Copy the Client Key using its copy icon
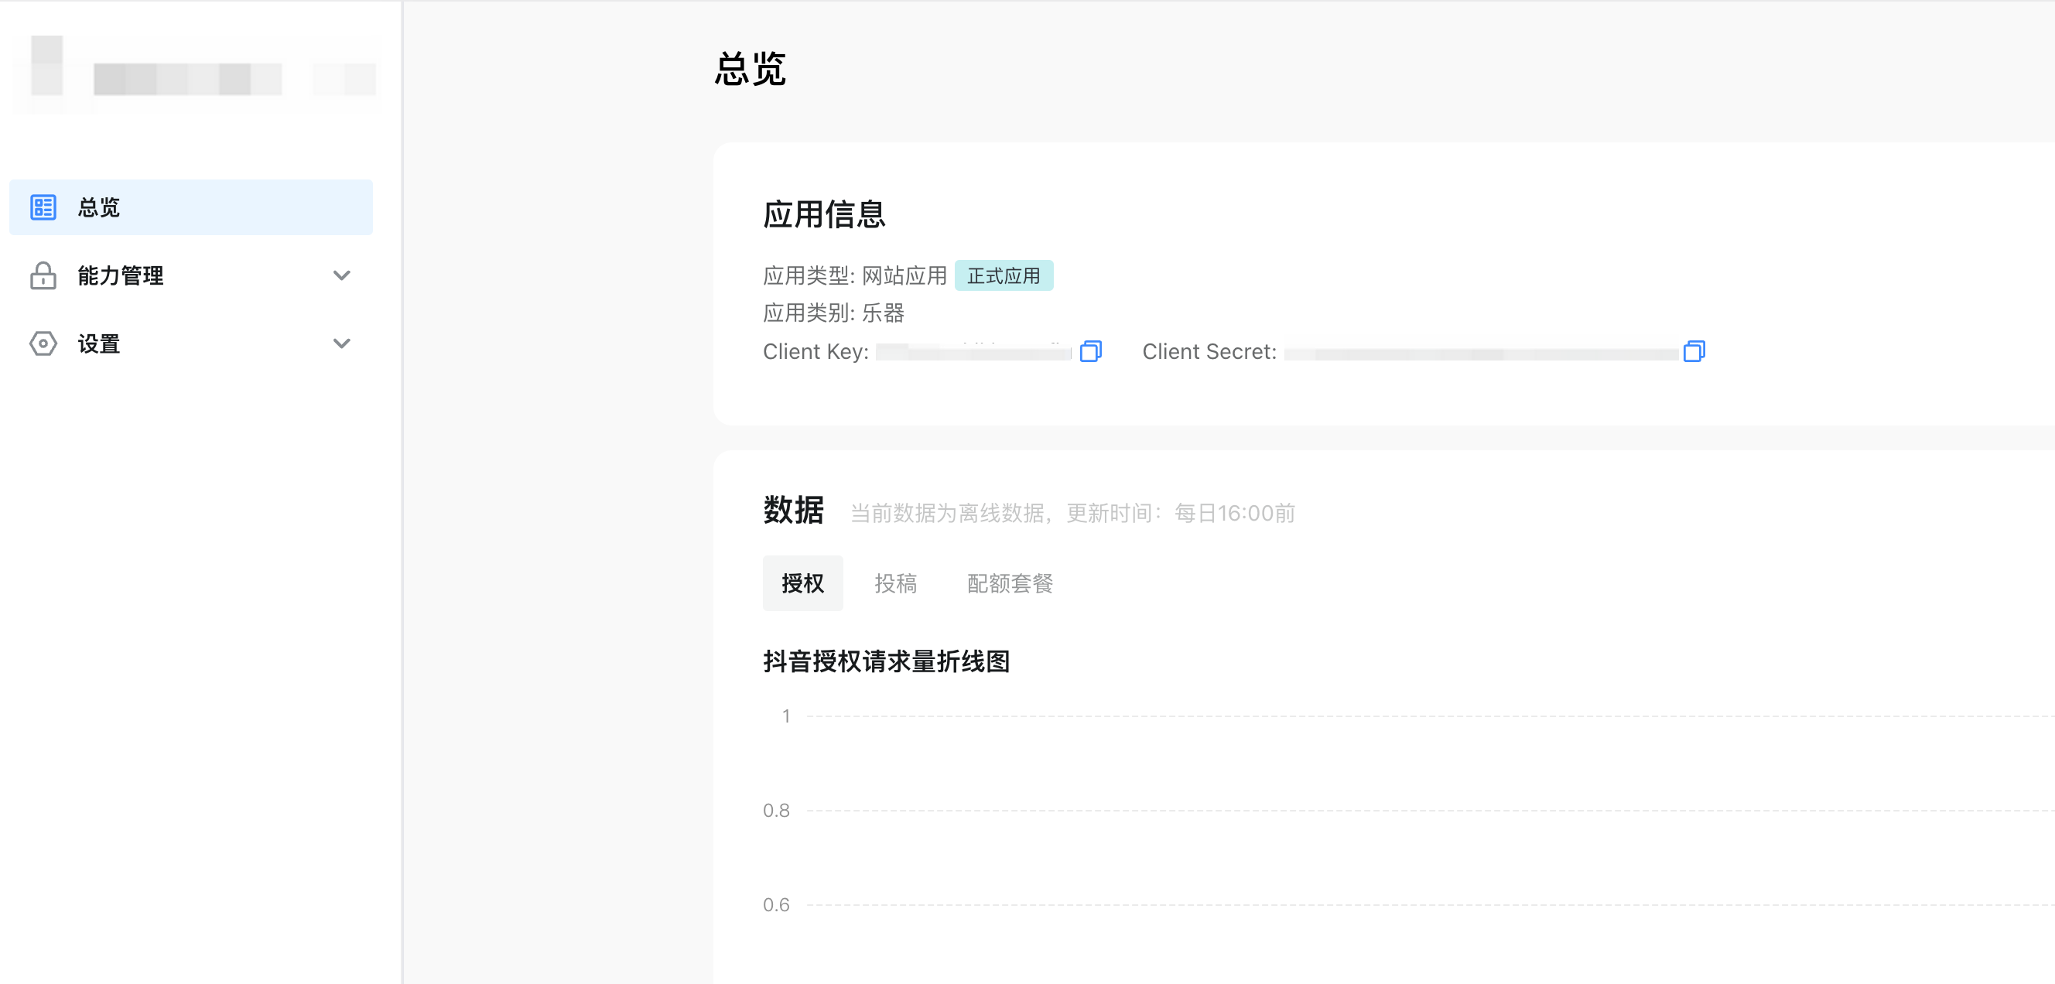 pos(1090,351)
